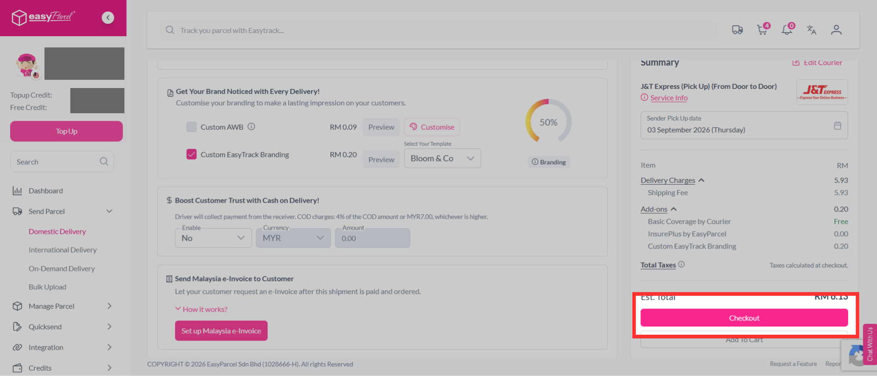Click the Checkout button
877x376 pixels.
click(x=744, y=318)
